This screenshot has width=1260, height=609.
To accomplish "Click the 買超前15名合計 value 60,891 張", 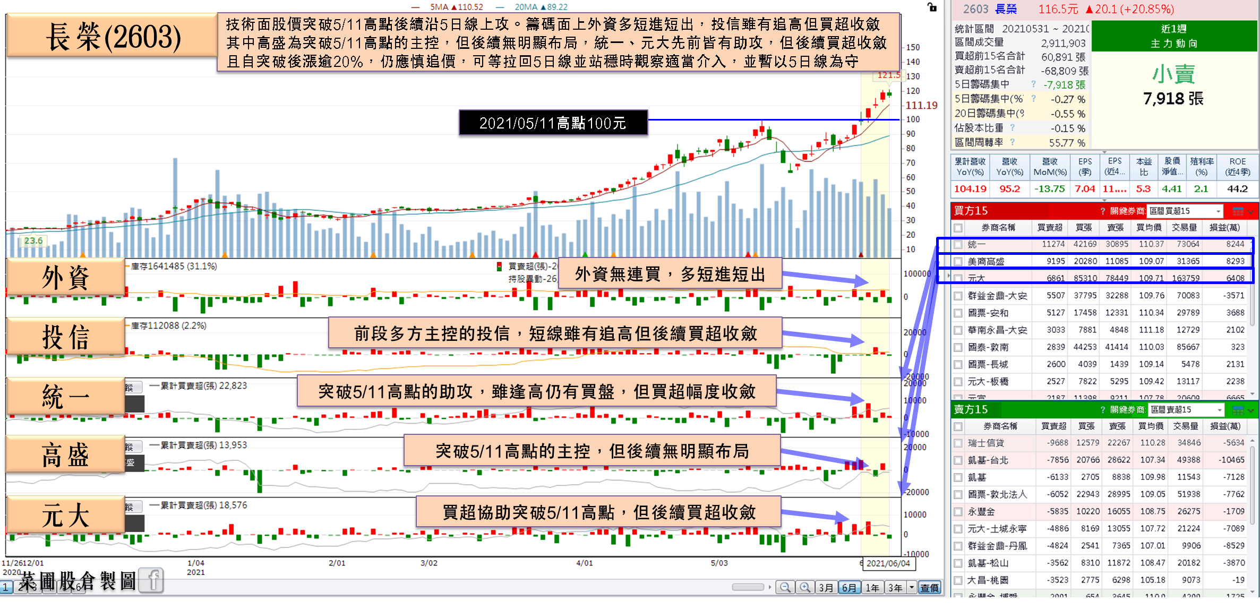I will point(1064,57).
